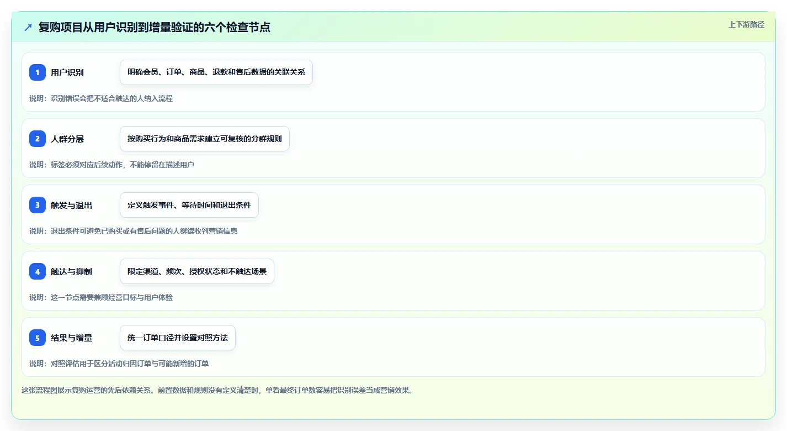Image resolution: width=787 pixels, height=431 pixels.
Task: Click the 上下游路径 label
Action: tap(746, 24)
